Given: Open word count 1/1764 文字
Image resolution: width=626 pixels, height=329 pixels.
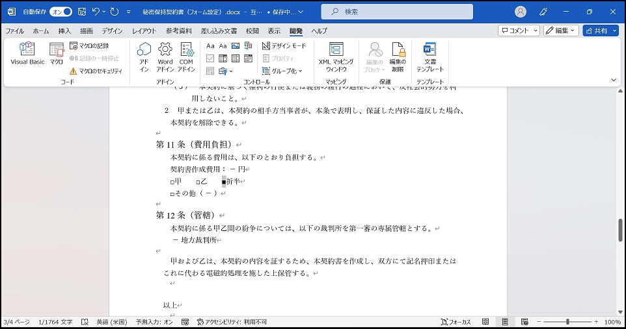Looking at the screenshot, I should point(55,322).
